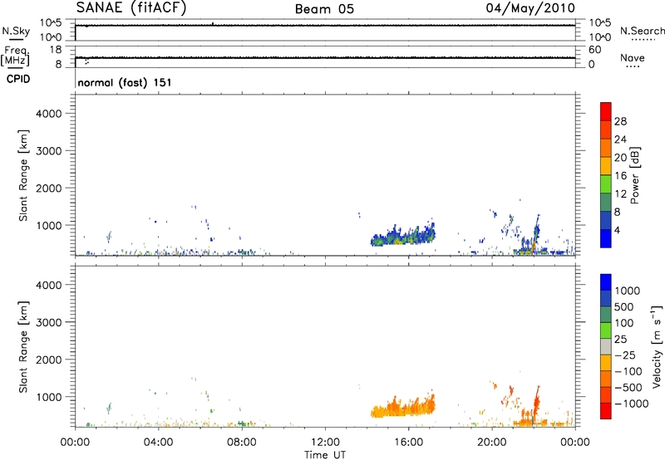Select the 4000 km tick in power panel
This screenshot has height=460, width=665.
[49, 114]
